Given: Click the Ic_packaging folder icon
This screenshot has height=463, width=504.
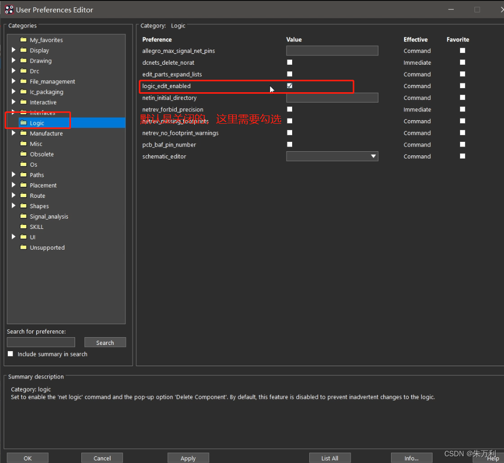Looking at the screenshot, I should [x=23, y=92].
